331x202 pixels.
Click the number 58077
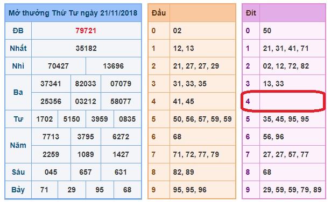(x=121, y=101)
